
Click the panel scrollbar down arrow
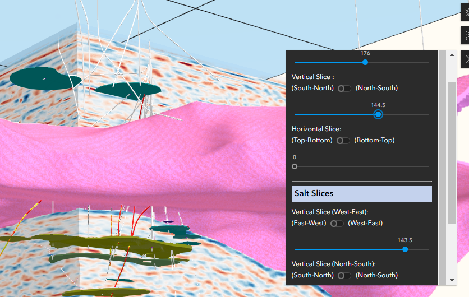point(451,280)
